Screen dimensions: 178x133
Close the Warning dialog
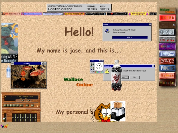click(153, 66)
